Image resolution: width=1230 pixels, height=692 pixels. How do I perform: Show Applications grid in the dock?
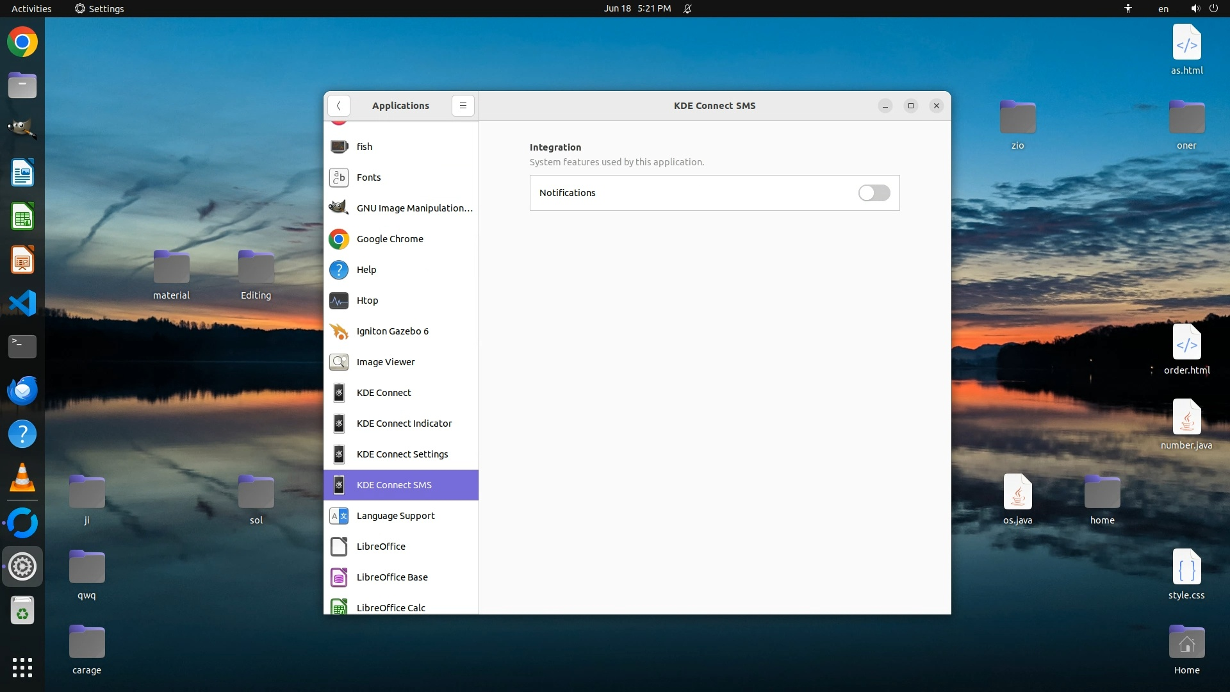(22, 667)
